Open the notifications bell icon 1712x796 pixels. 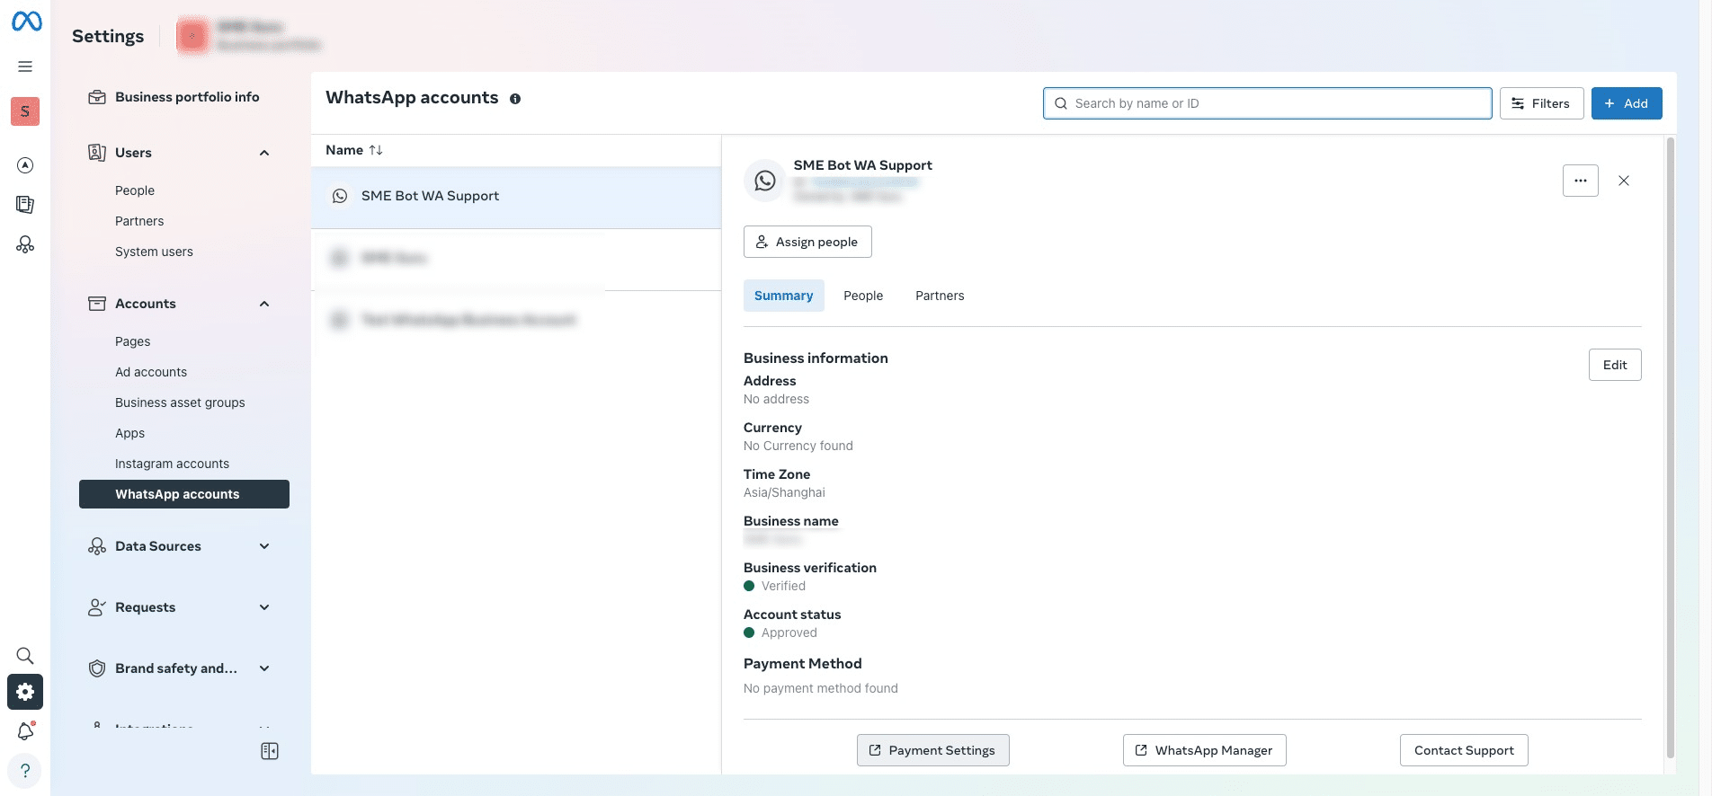[25, 731]
